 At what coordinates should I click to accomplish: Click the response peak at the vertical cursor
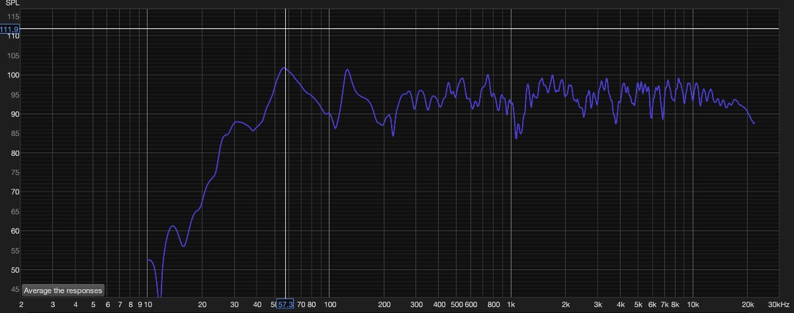click(x=285, y=68)
